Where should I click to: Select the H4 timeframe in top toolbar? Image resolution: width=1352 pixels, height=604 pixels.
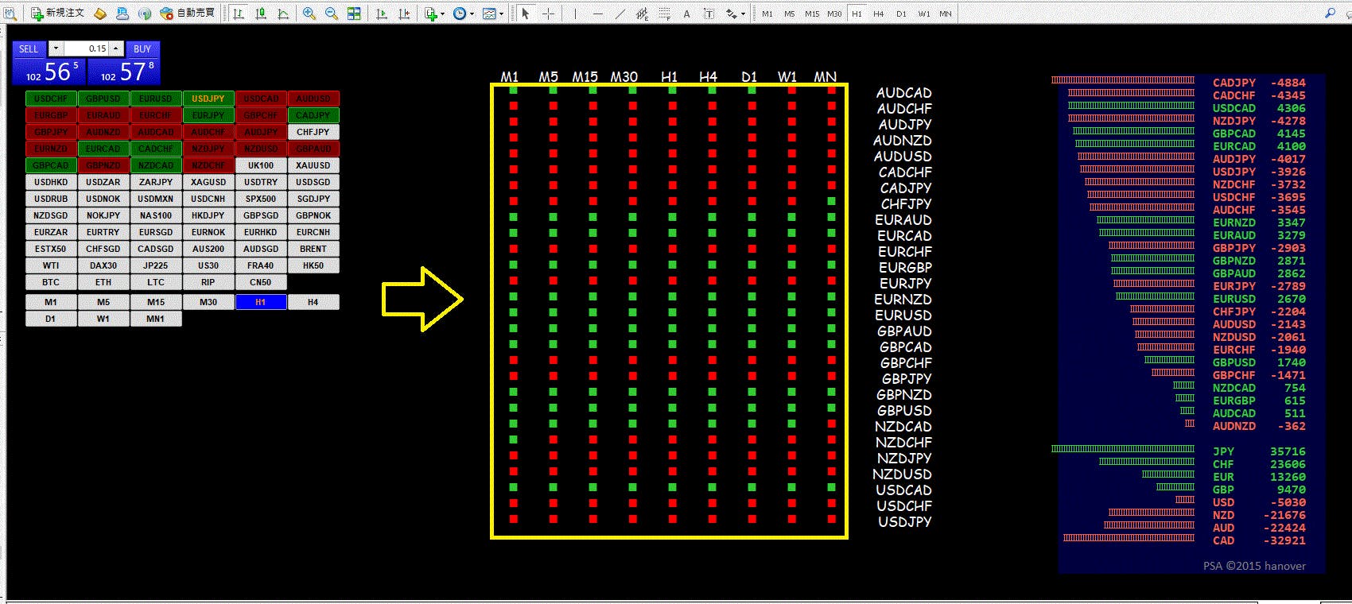click(x=878, y=14)
